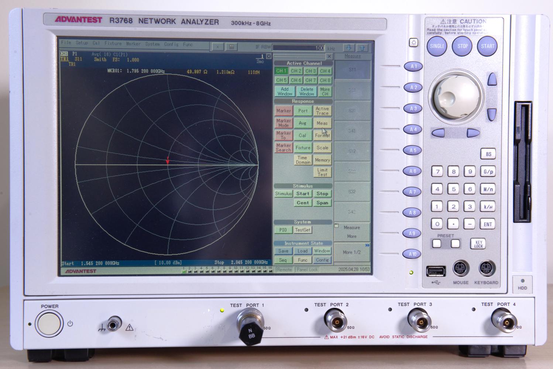Screen dimensions: 553x369
Task: Activate channel CH 1
Action: pos(281,71)
